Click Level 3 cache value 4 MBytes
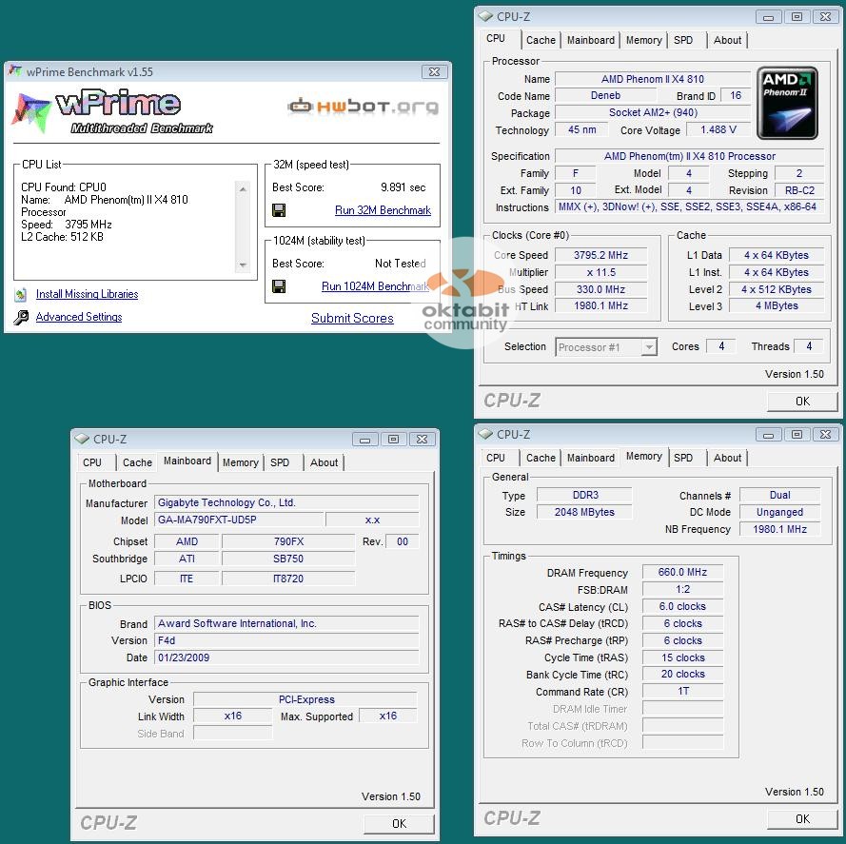 point(777,306)
